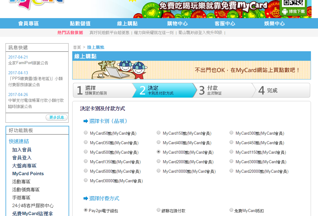
Task: Select MyCard500點 radio option
Action: point(86,152)
